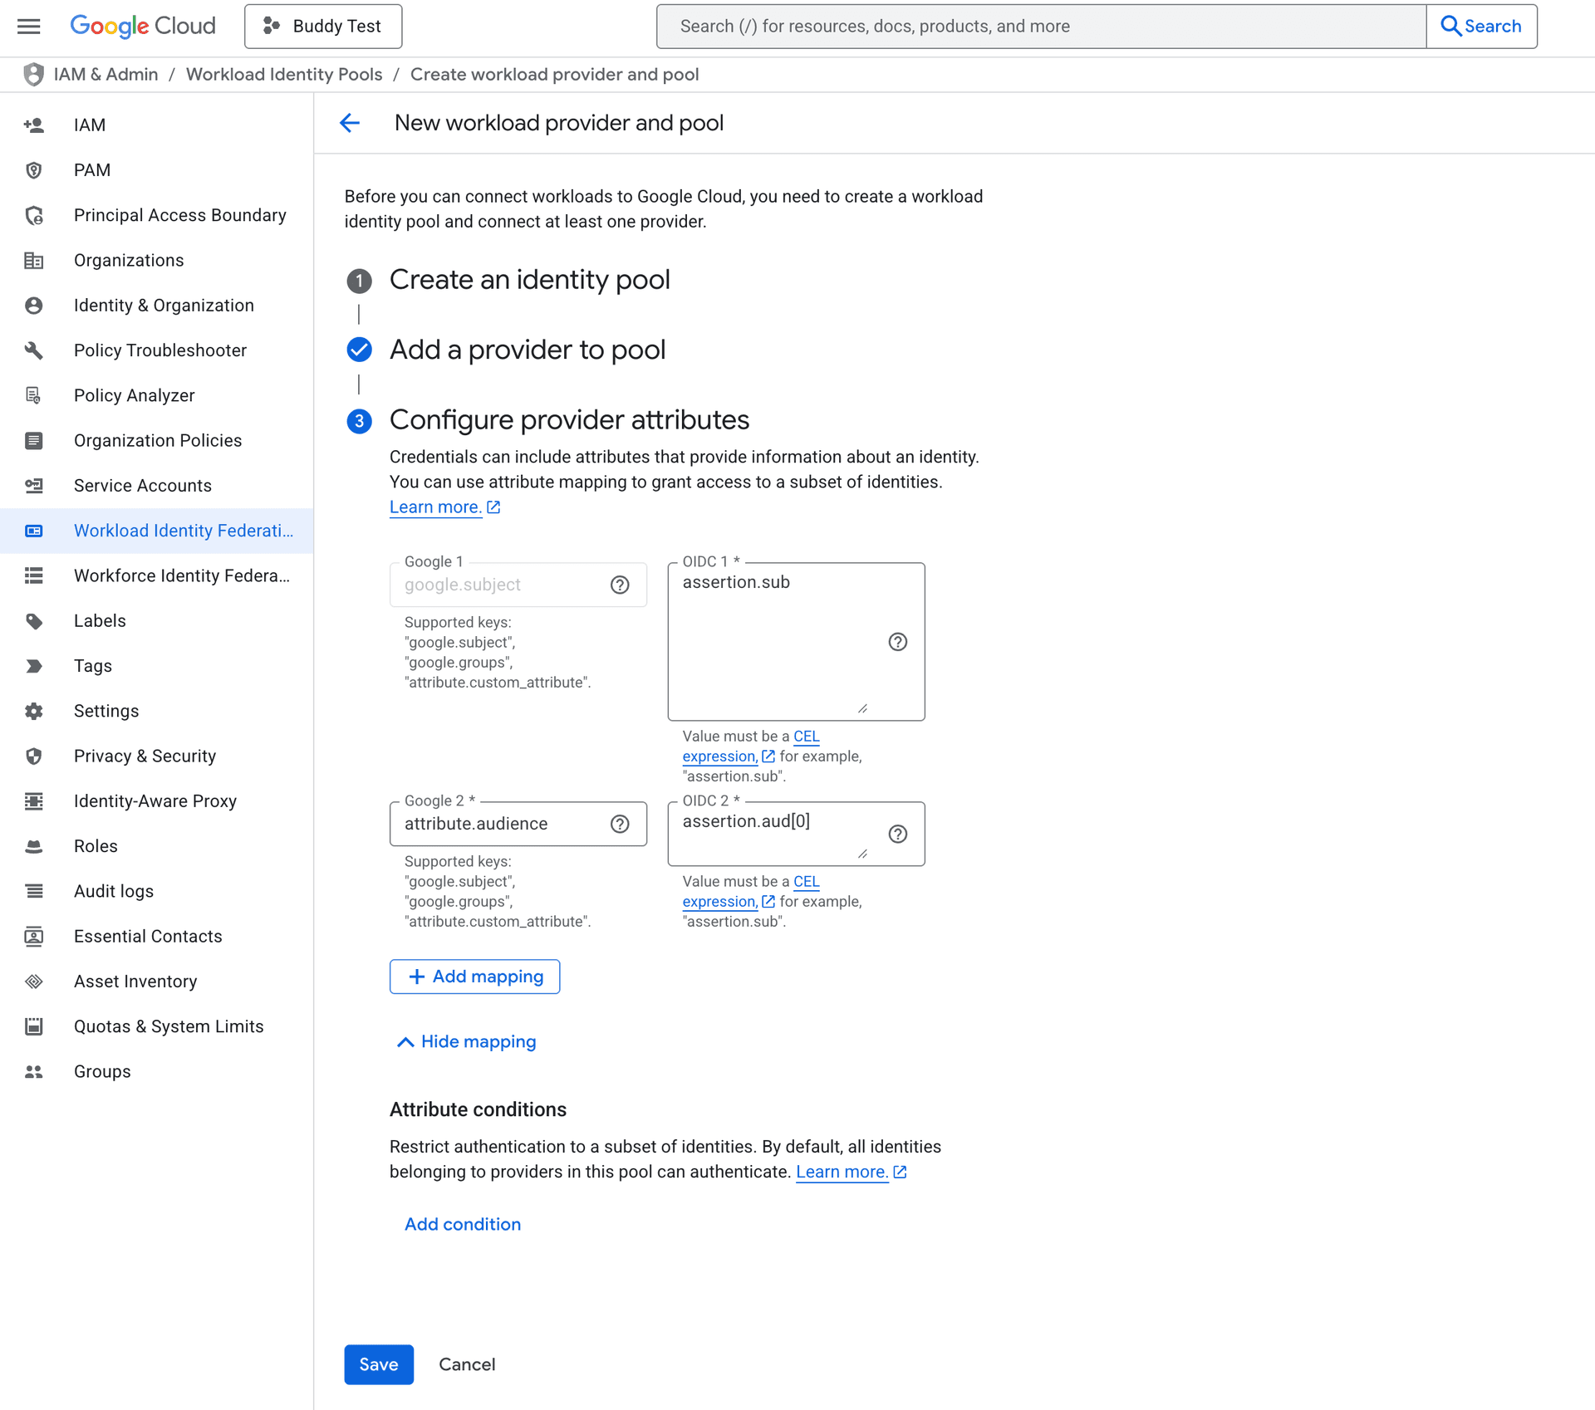Click the Identity & Organization icon
Viewport: 1595px width, 1410px height.
(x=34, y=306)
